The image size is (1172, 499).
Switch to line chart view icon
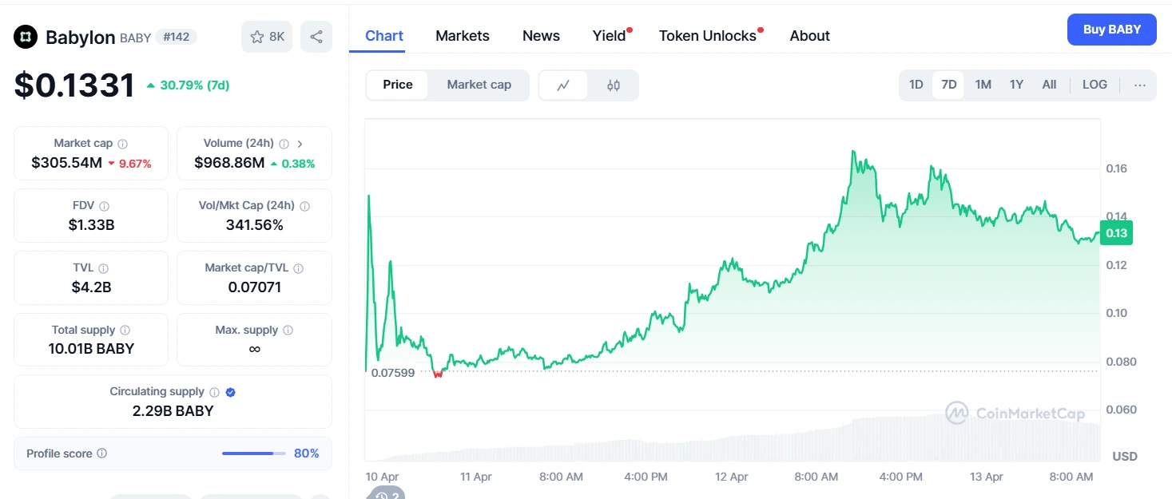(x=563, y=85)
